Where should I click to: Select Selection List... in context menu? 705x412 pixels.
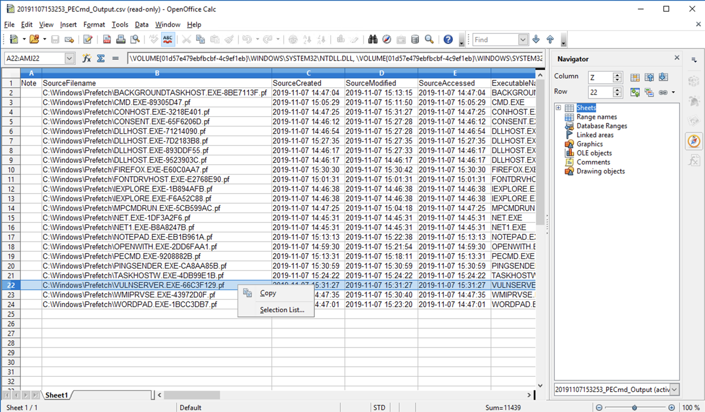pyautogui.click(x=282, y=310)
